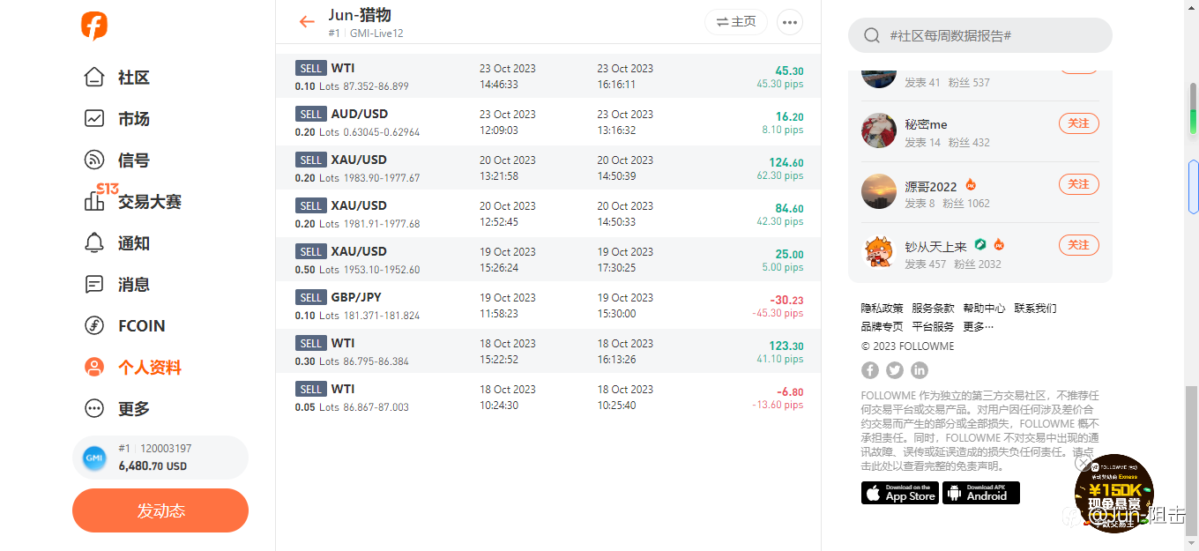Click the right-side page scrollbar thumb

pos(1193,459)
